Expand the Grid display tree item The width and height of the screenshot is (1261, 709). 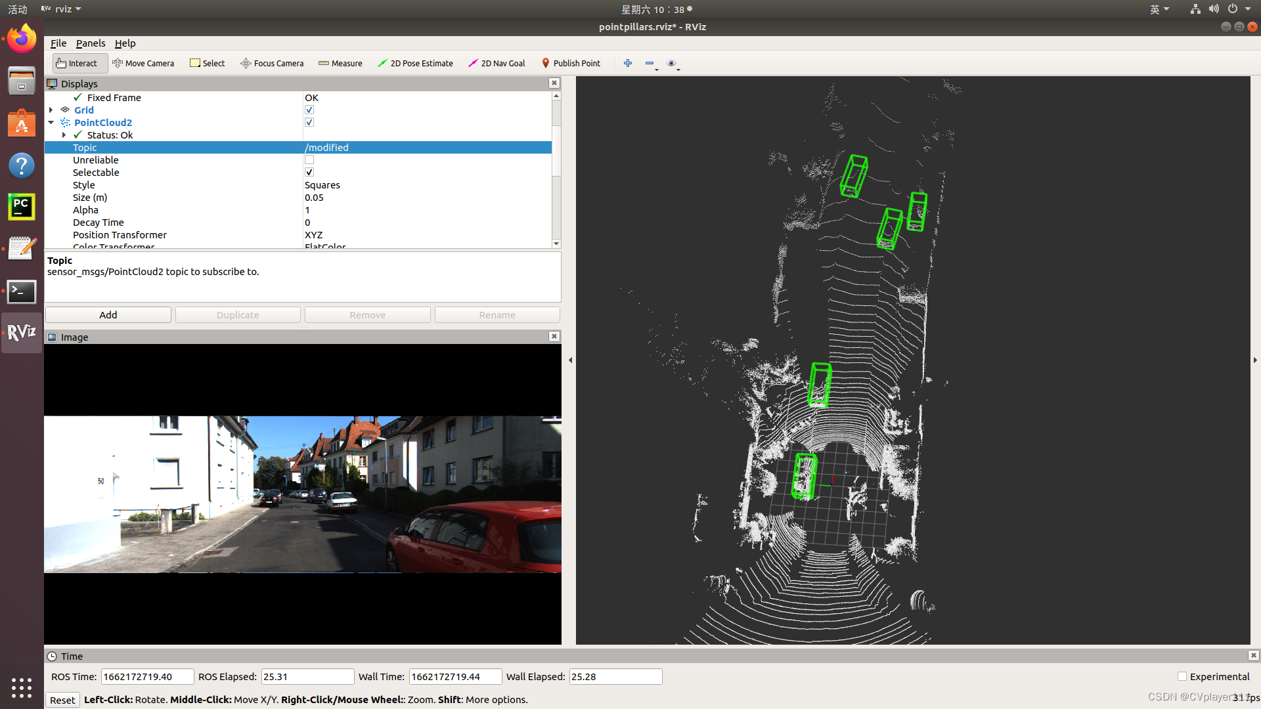point(51,110)
